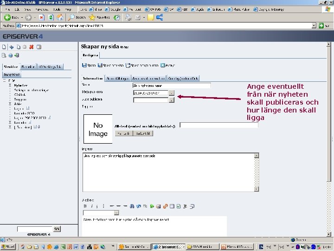Click the search input in left panel

pos(35,229)
